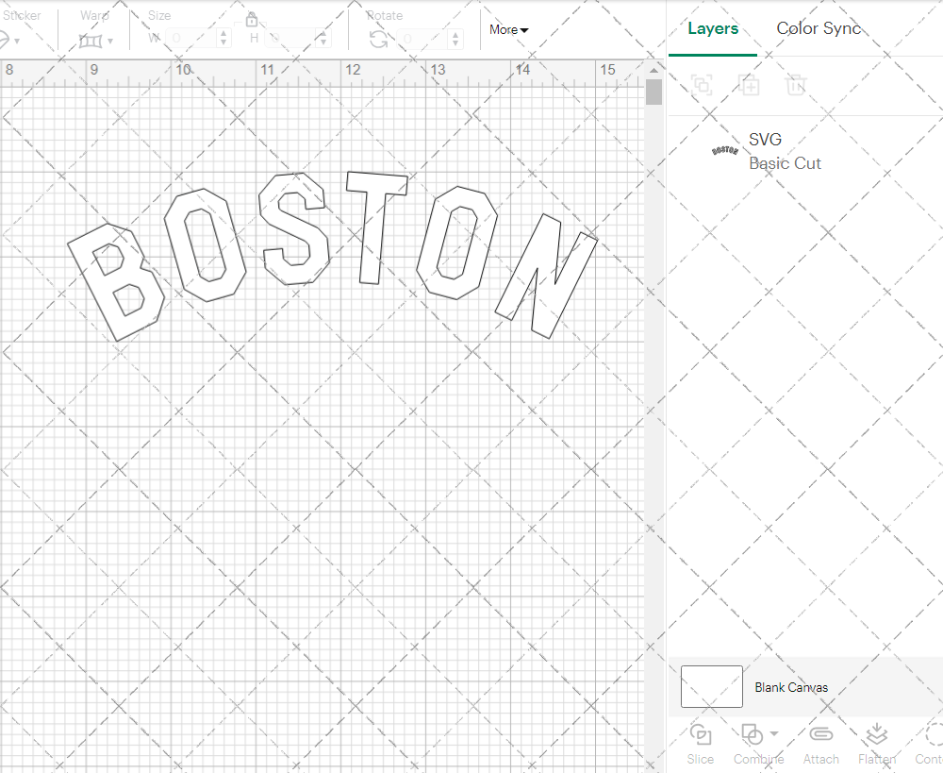
Task: Toggle the aspect ratio lock icon
Action: click(252, 19)
